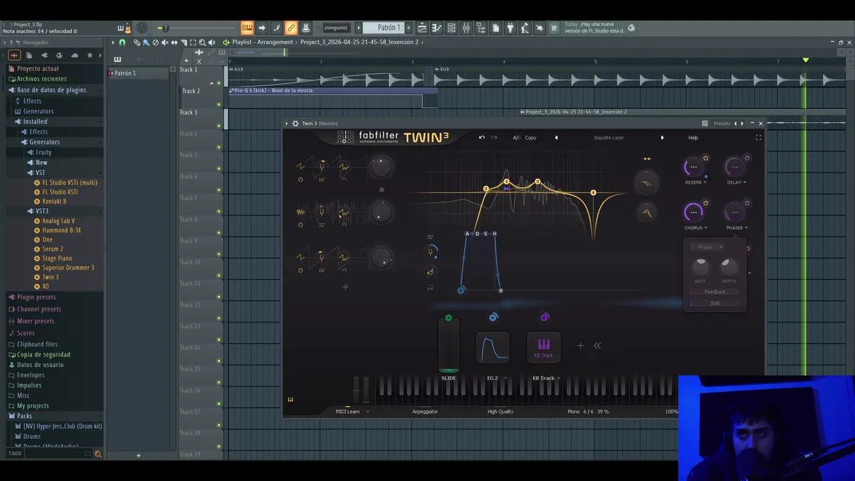Screen dimensions: 855x481
Task: Toggle the Phaser effect power button
Action: click(747, 203)
